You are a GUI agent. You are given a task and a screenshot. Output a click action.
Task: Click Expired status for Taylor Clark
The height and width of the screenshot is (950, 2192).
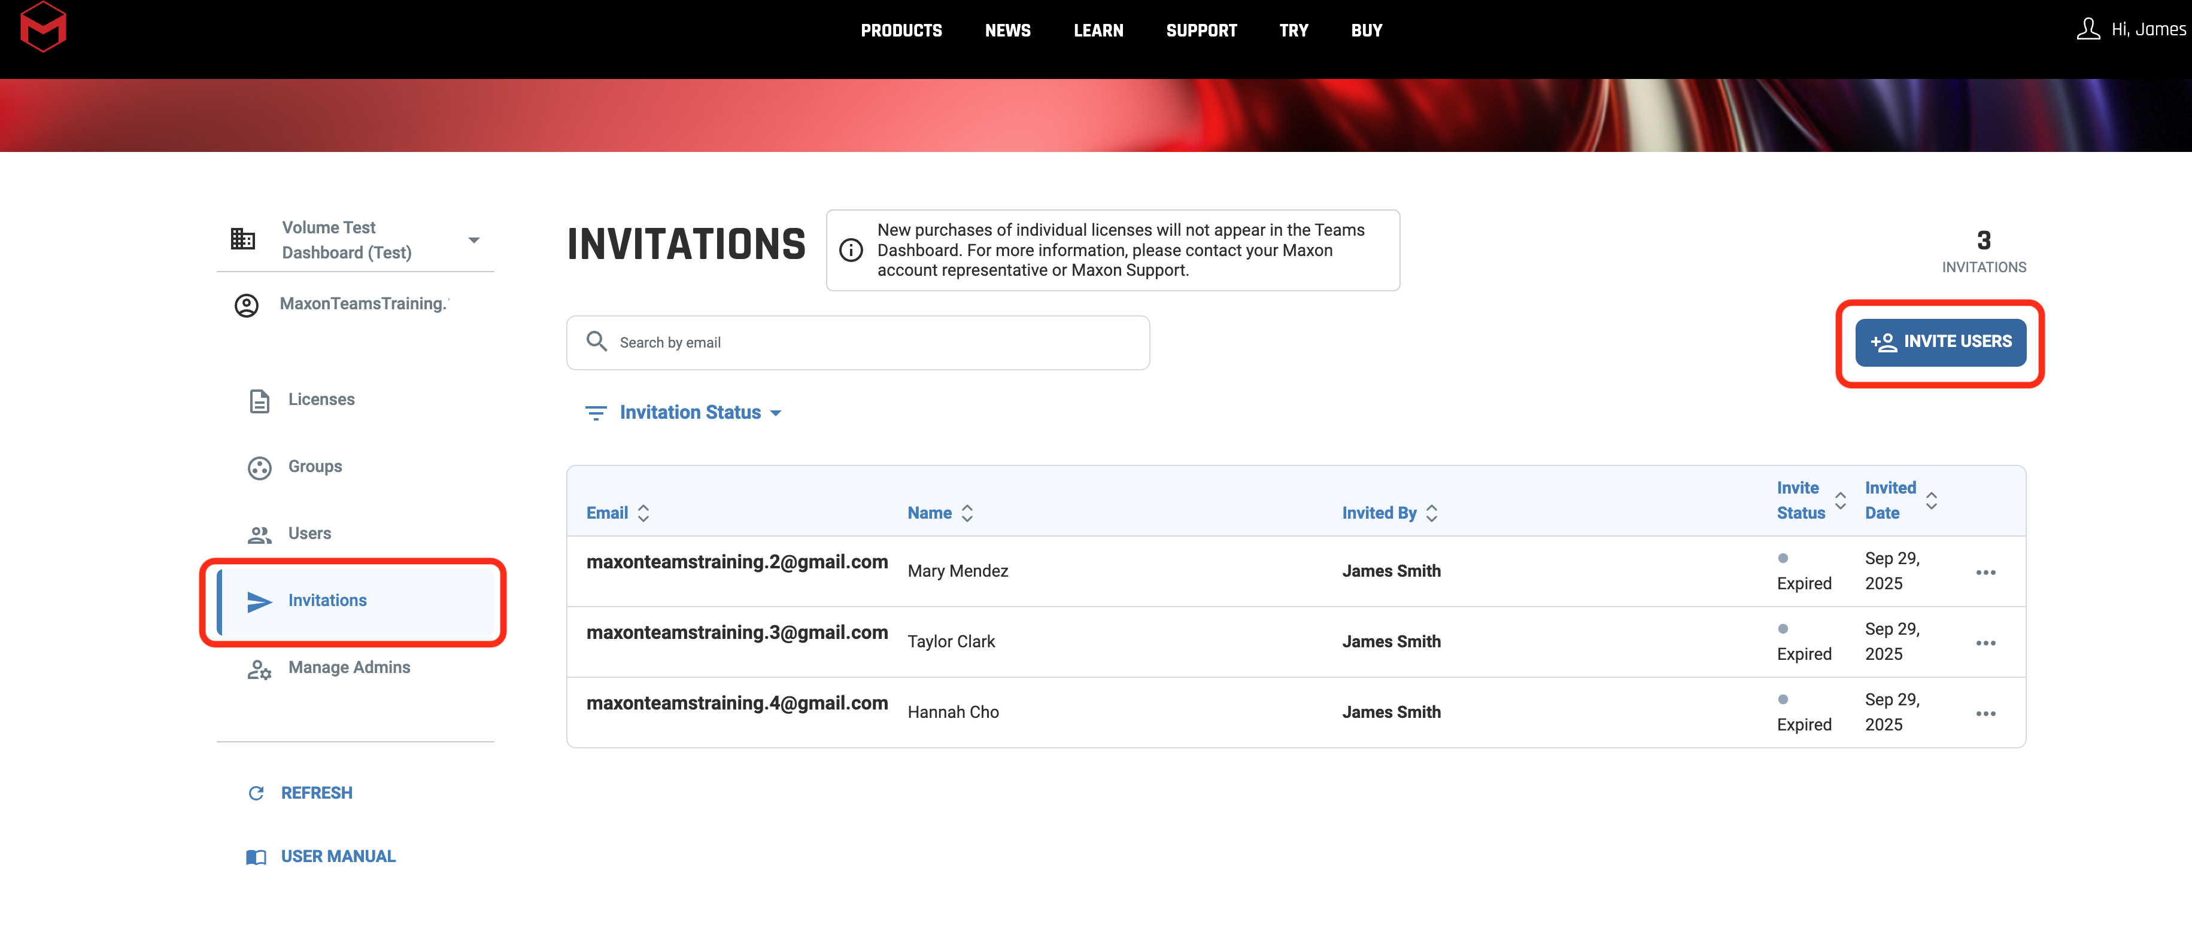pos(1804,654)
